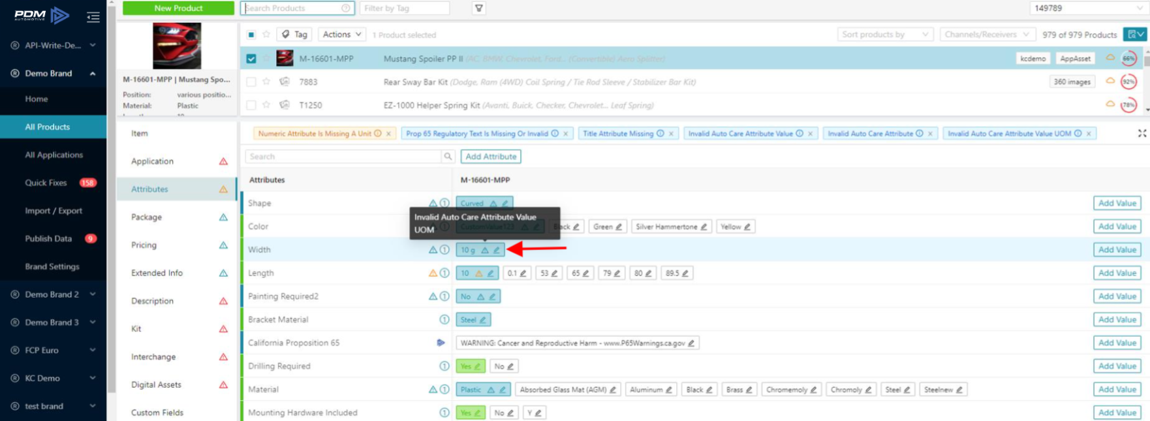Click the 78% completeness circle on row T1250

1128,105
